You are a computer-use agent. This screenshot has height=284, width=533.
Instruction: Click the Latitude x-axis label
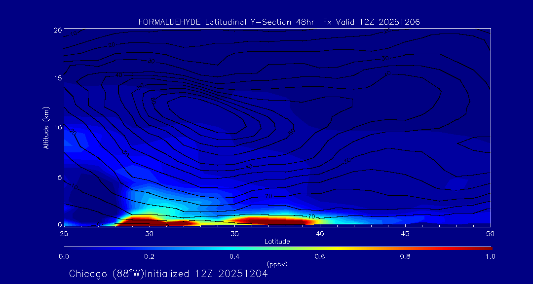point(276,242)
